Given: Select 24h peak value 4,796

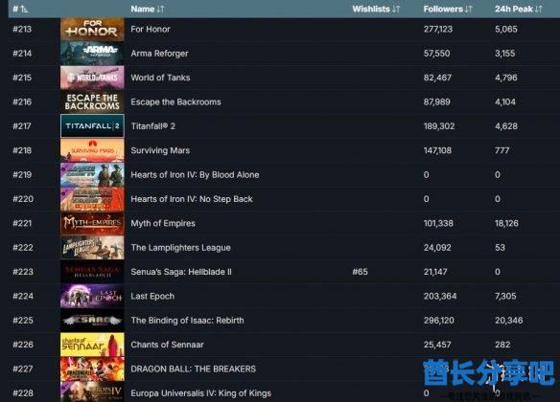Looking at the screenshot, I should click(505, 78).
